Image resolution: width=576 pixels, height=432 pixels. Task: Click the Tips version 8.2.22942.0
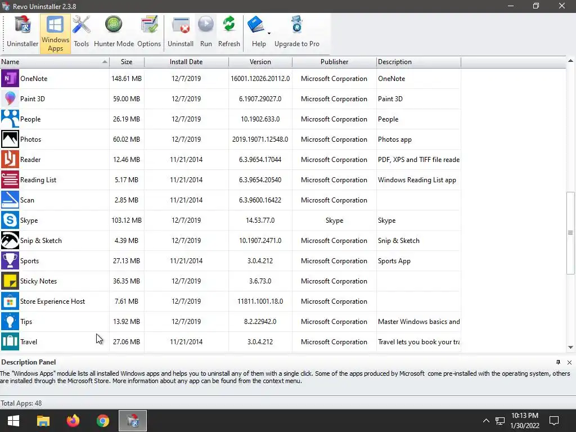260,321
